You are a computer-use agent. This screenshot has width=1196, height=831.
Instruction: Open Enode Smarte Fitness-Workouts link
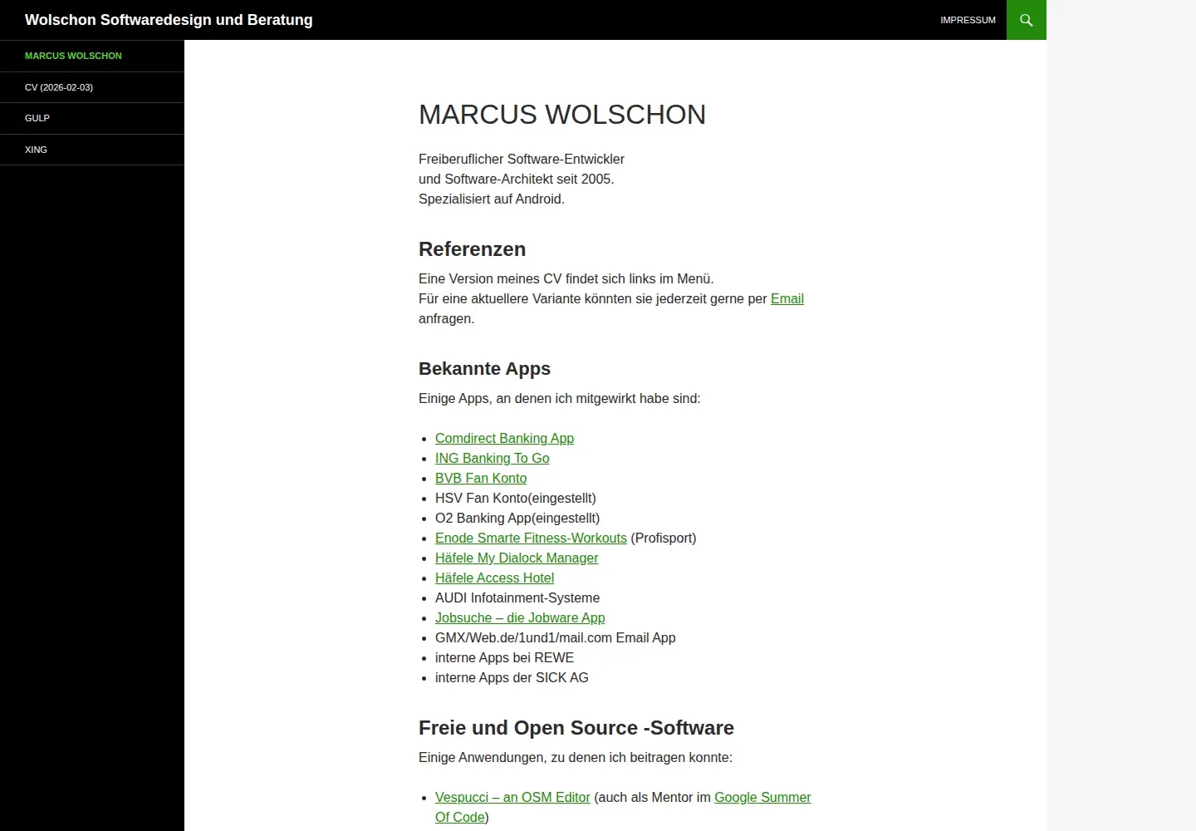click(x=531, y=538)
